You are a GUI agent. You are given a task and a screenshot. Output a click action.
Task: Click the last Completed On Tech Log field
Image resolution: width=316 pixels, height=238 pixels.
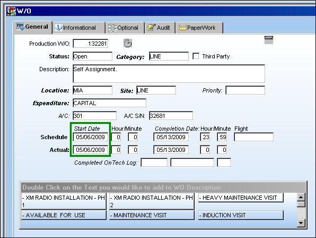pos(224,163)
